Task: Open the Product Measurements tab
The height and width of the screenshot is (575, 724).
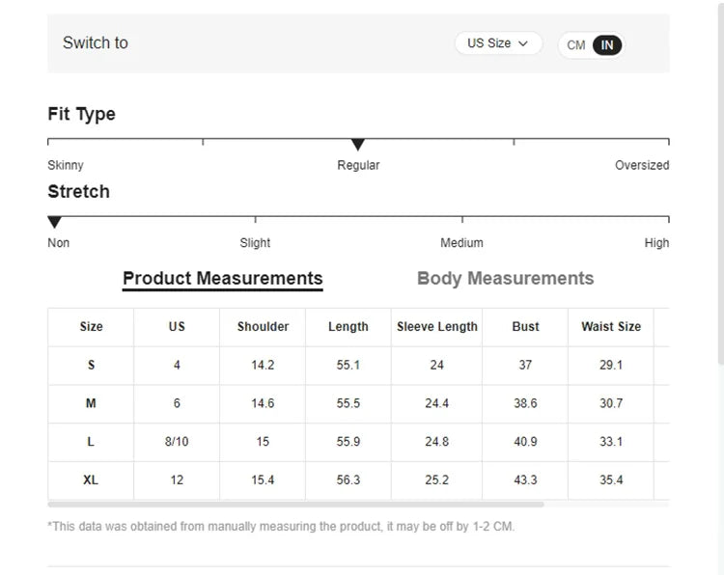Action: tap(222, 279)
